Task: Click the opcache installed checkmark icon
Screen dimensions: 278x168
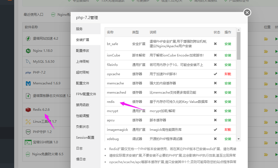Action: click(215, 74)
